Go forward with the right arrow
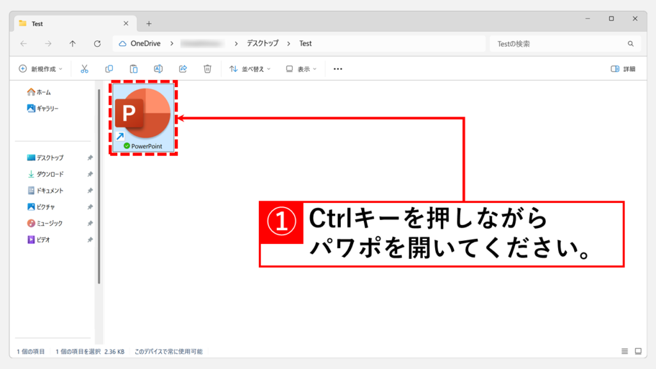The image size is (656, 369). 48,44
